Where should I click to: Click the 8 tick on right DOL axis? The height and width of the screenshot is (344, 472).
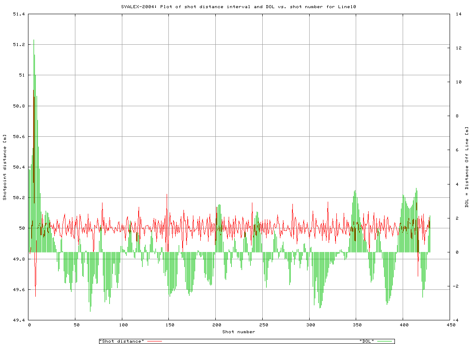coord(458,116)
